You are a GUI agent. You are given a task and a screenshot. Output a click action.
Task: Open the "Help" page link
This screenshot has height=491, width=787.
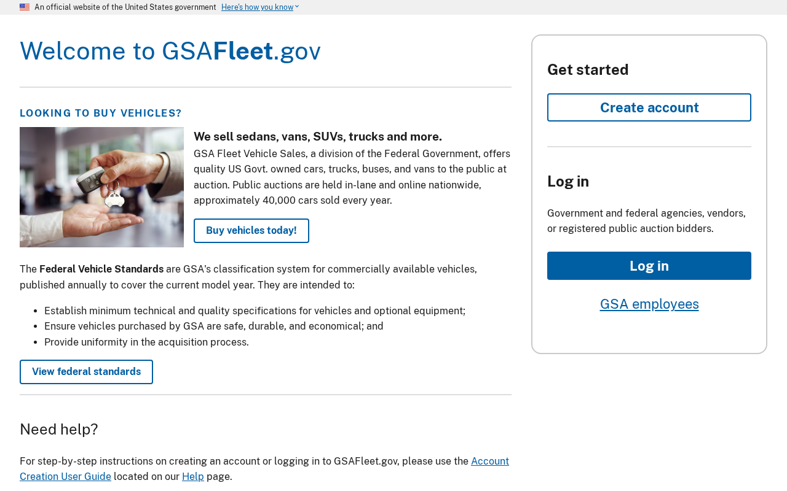192,477
